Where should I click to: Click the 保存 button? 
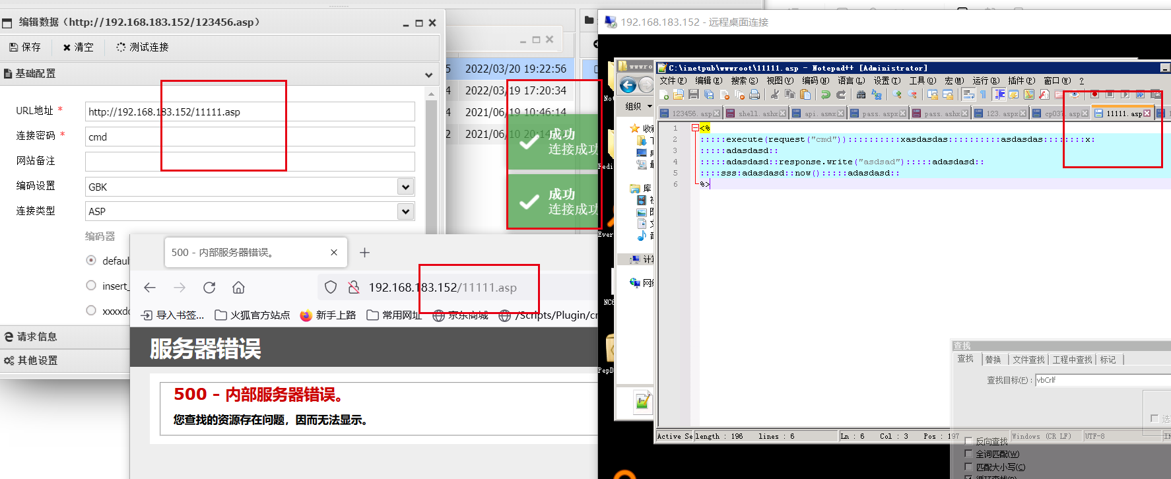pyautogui.click(x=25, y=47)
